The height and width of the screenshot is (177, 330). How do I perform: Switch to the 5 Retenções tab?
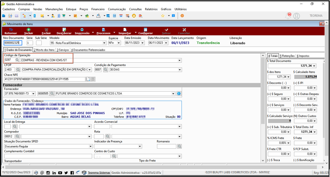pyautogui.click(x=287, y=56)
